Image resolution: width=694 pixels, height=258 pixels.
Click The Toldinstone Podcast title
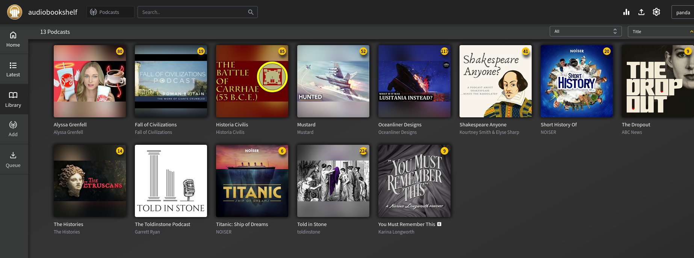tap(163, 224)
